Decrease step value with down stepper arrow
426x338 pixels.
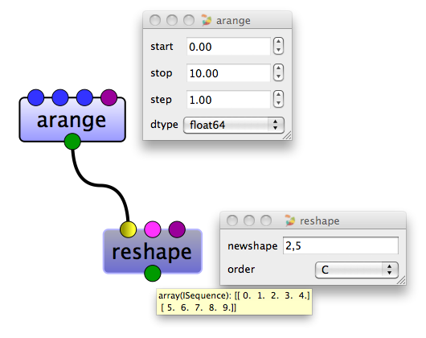tap(278, 103)
